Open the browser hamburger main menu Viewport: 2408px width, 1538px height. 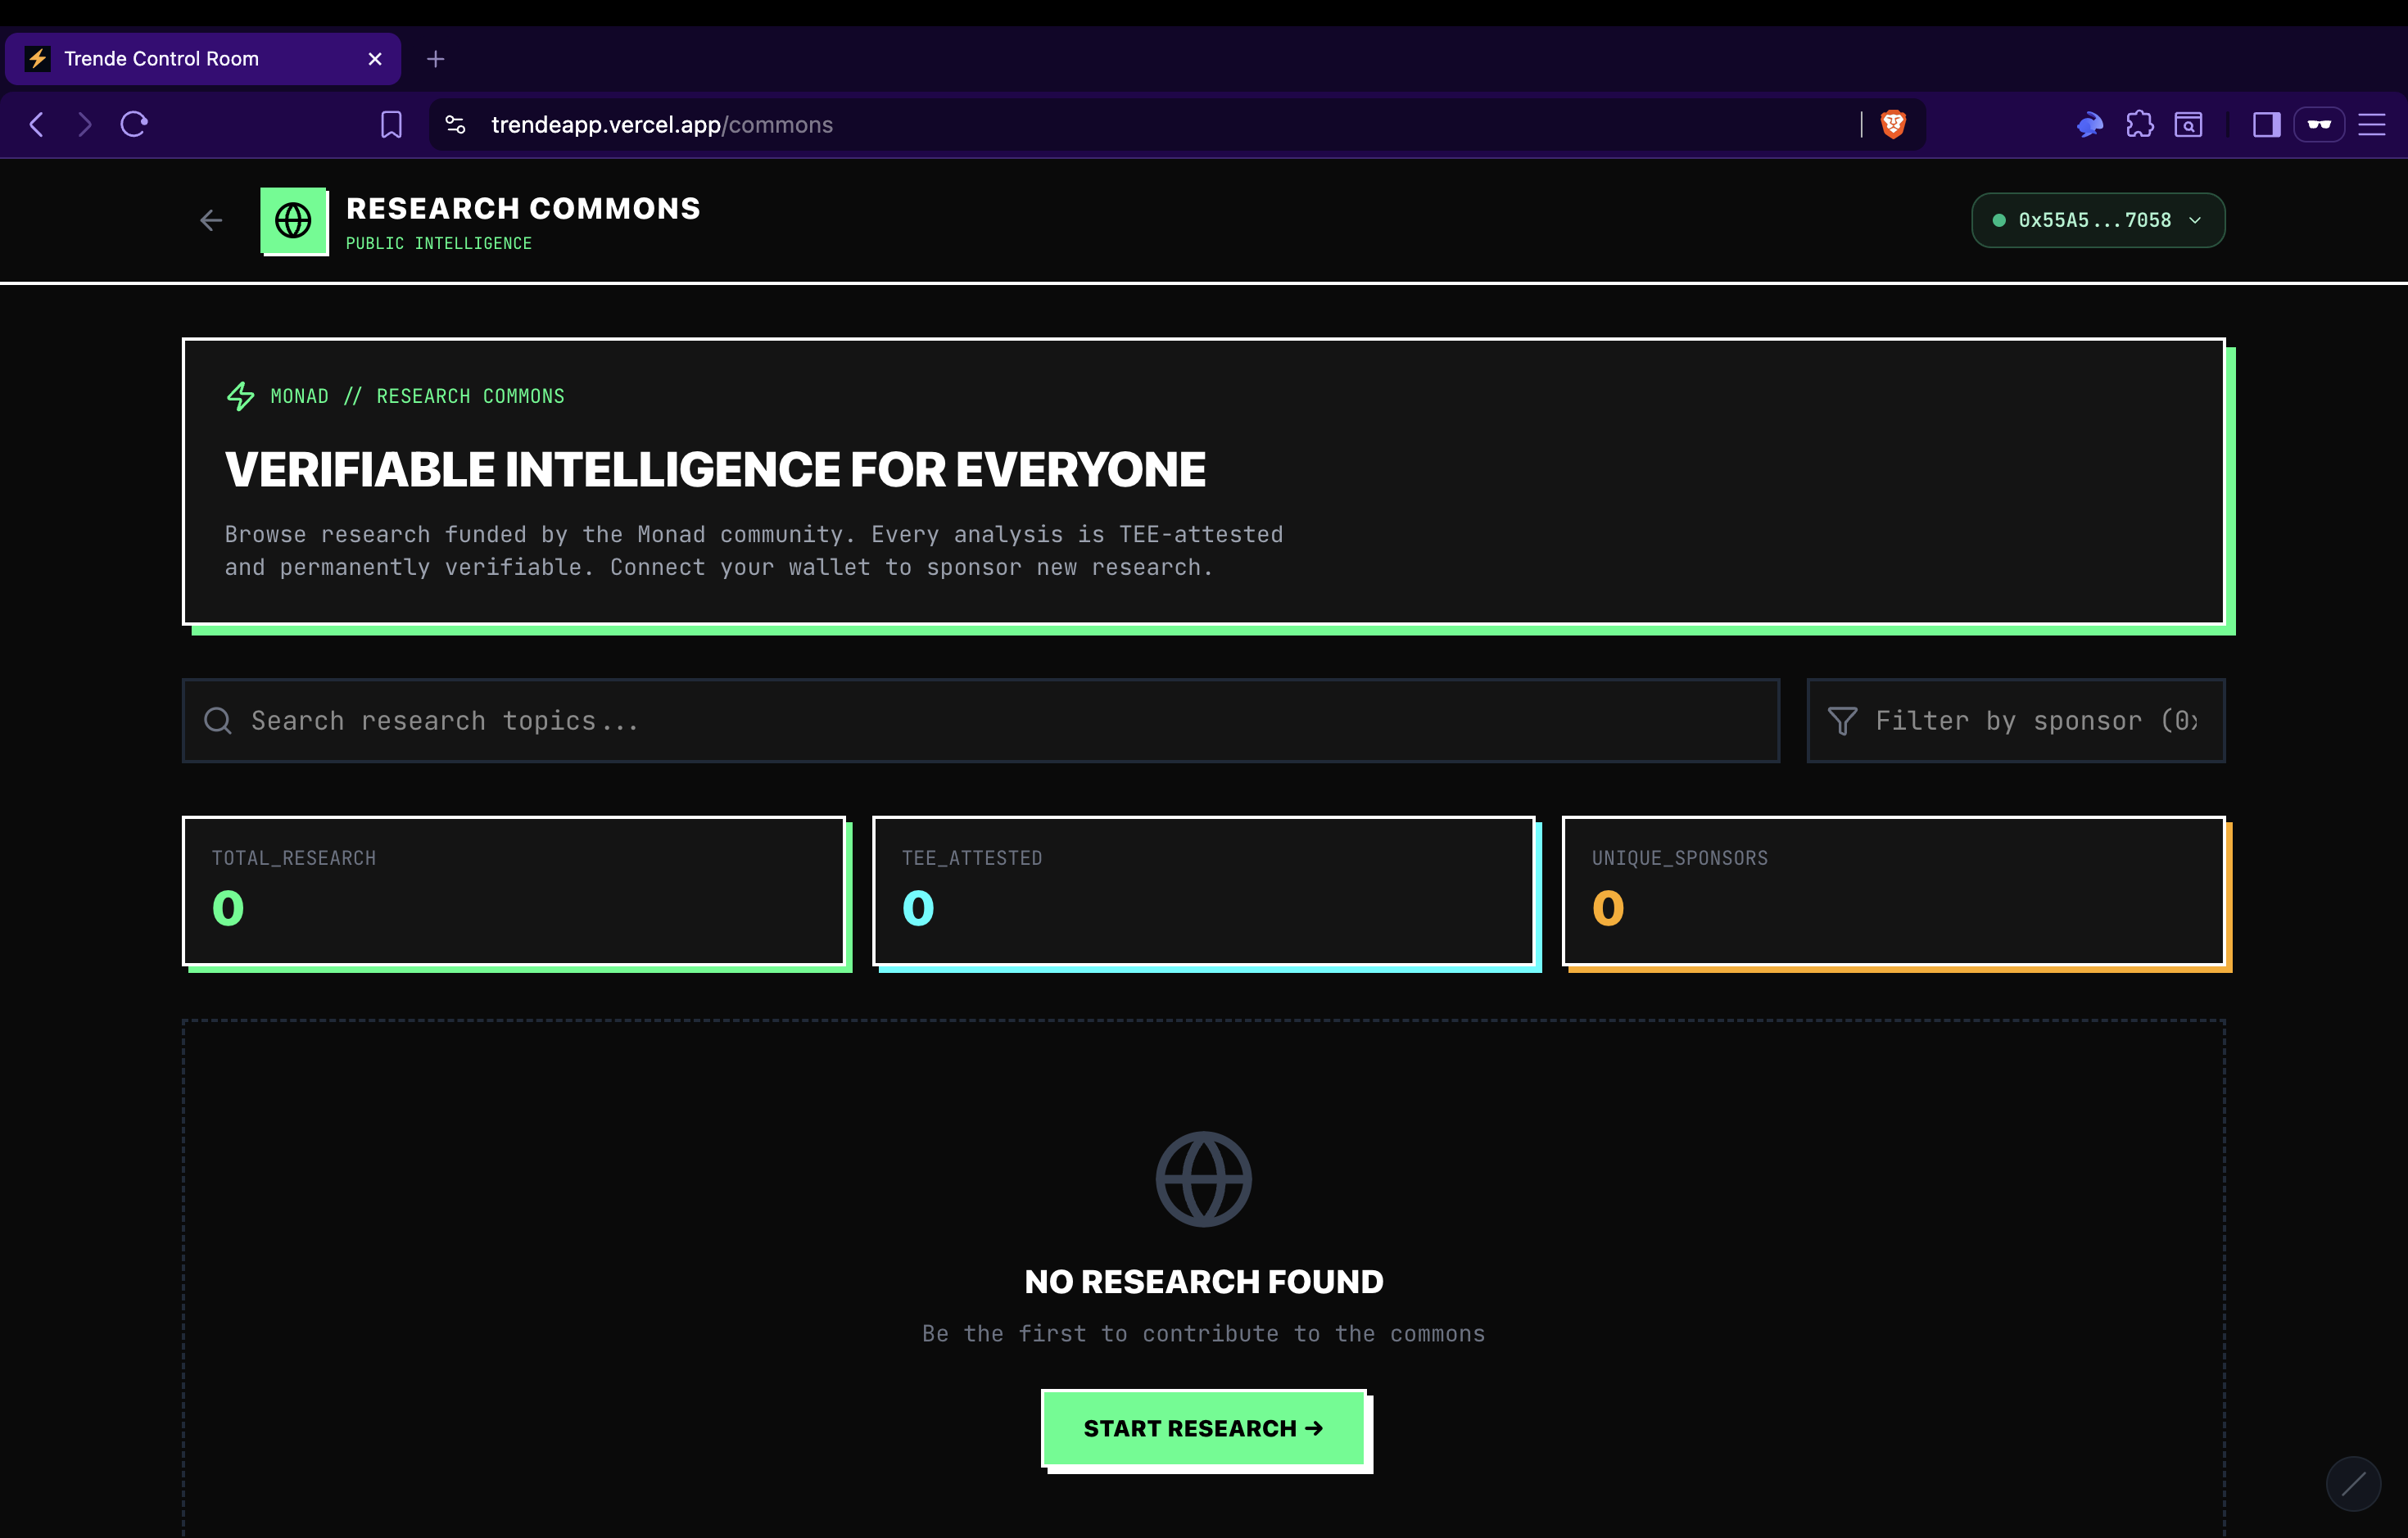pyautogui.click(x=2371, y=124)
